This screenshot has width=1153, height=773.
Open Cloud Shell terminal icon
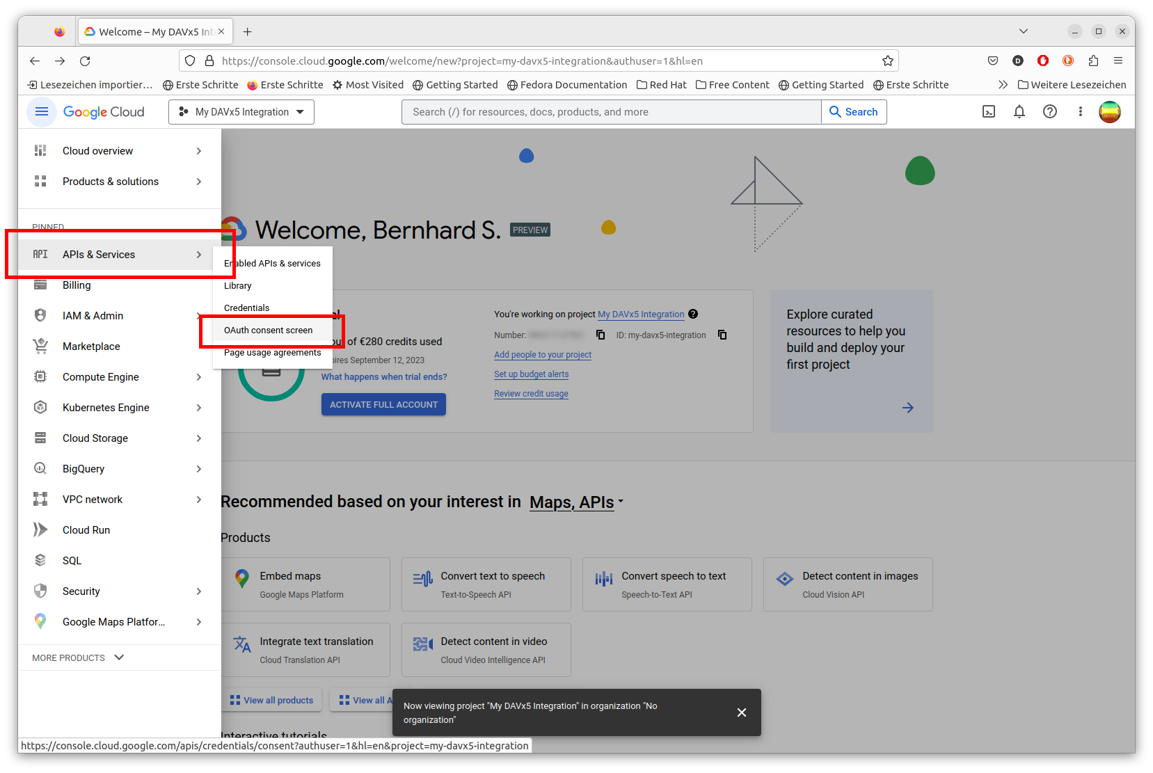[x=989, y=112]
